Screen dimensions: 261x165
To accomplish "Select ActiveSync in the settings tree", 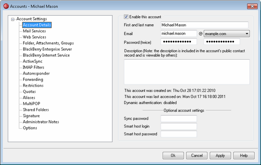I will 32,61.
